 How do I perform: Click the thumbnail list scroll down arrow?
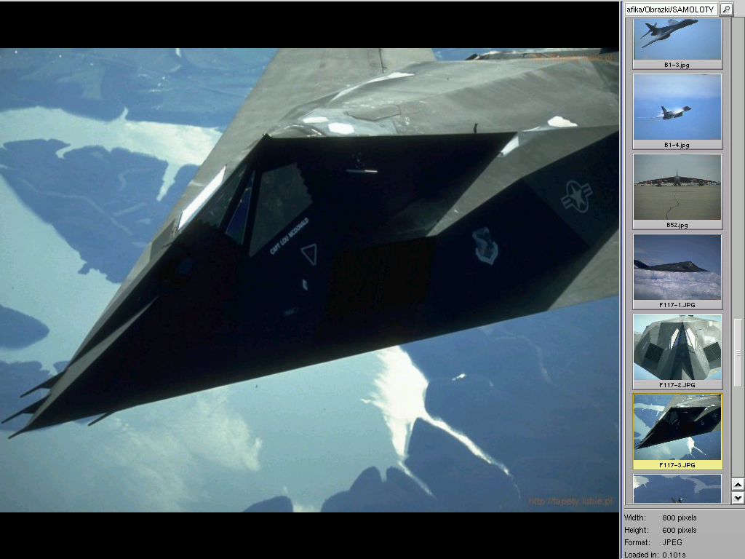click(738, 498)
